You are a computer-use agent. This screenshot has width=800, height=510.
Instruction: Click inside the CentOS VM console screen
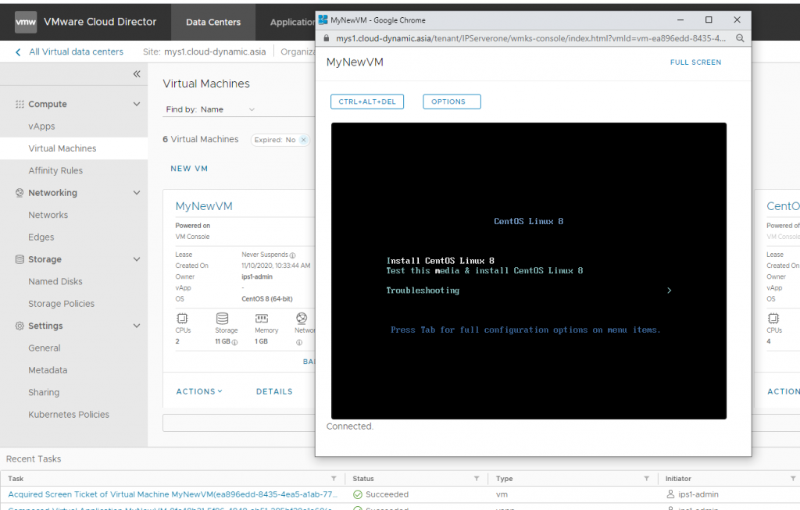(529, 271)
